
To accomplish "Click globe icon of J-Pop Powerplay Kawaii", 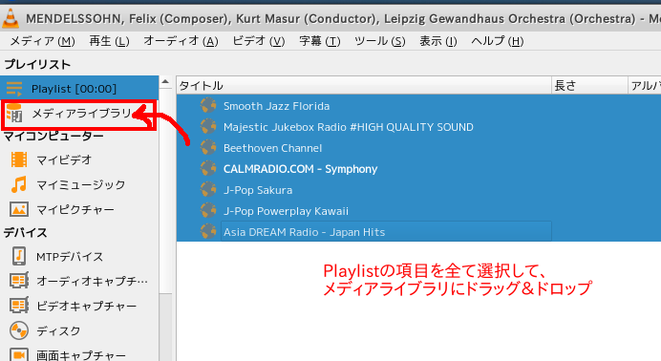I will tap(208, 211).
